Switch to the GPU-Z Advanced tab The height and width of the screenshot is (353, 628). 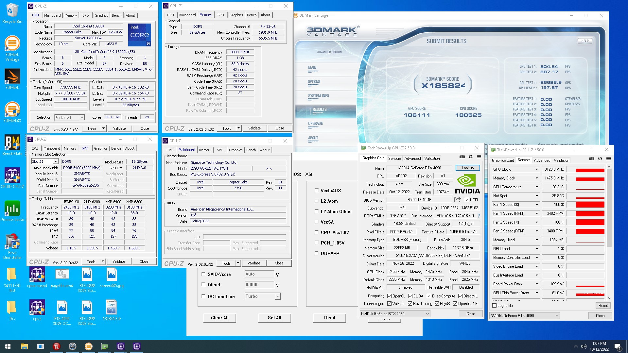[412, 159]
